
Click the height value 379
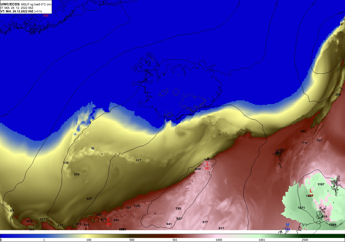77,174
